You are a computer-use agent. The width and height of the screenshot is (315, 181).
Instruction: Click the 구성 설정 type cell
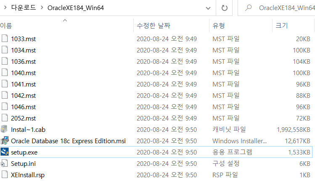pyautogui.click(x=226, y=163)
